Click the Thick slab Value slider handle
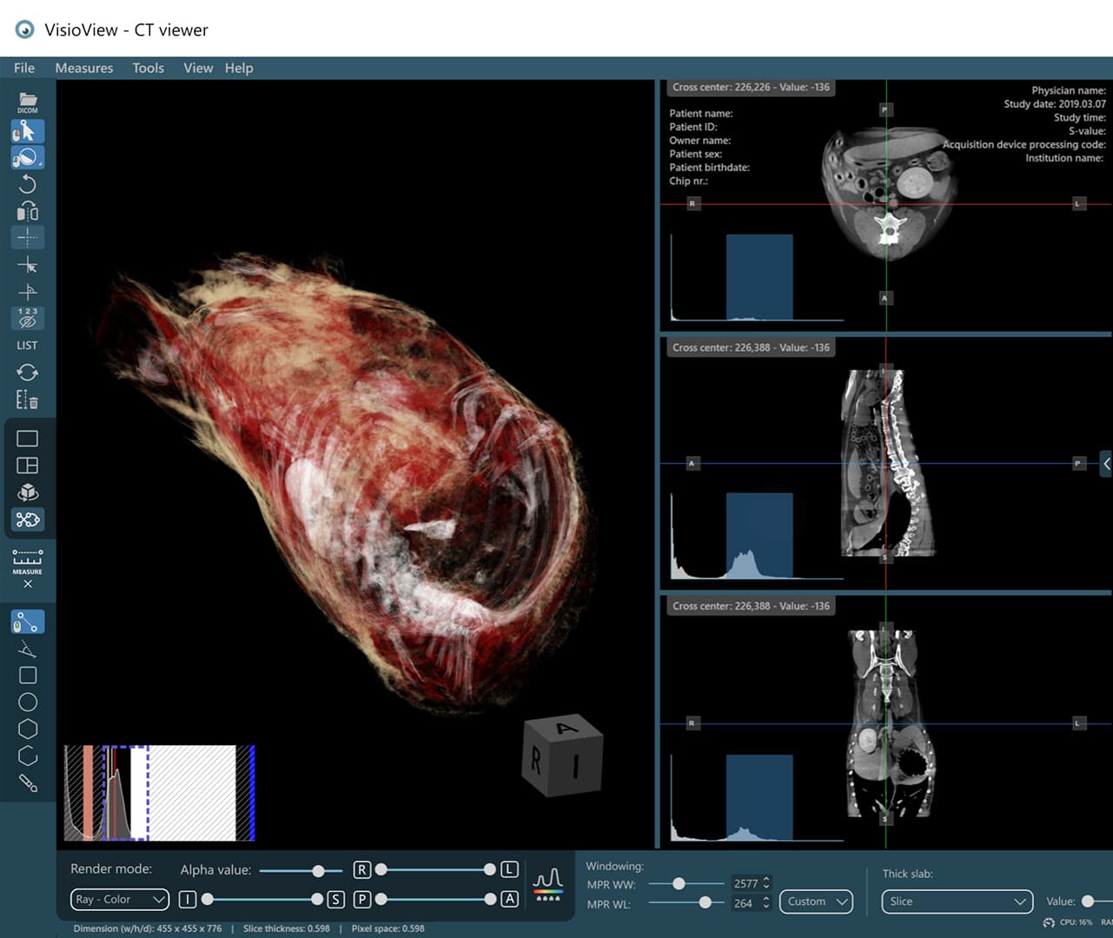Screen dimensions: 1113x938 click(x=1088, y=902)
